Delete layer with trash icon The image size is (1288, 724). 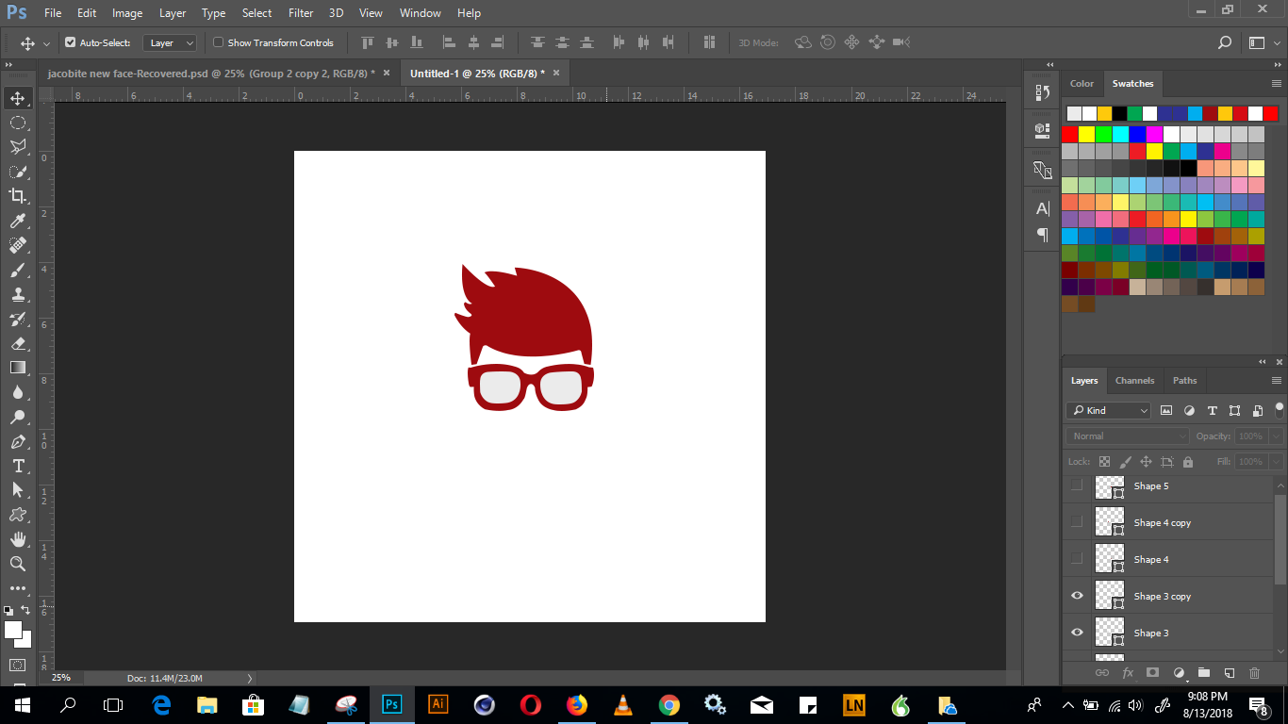click(1254, 673)
